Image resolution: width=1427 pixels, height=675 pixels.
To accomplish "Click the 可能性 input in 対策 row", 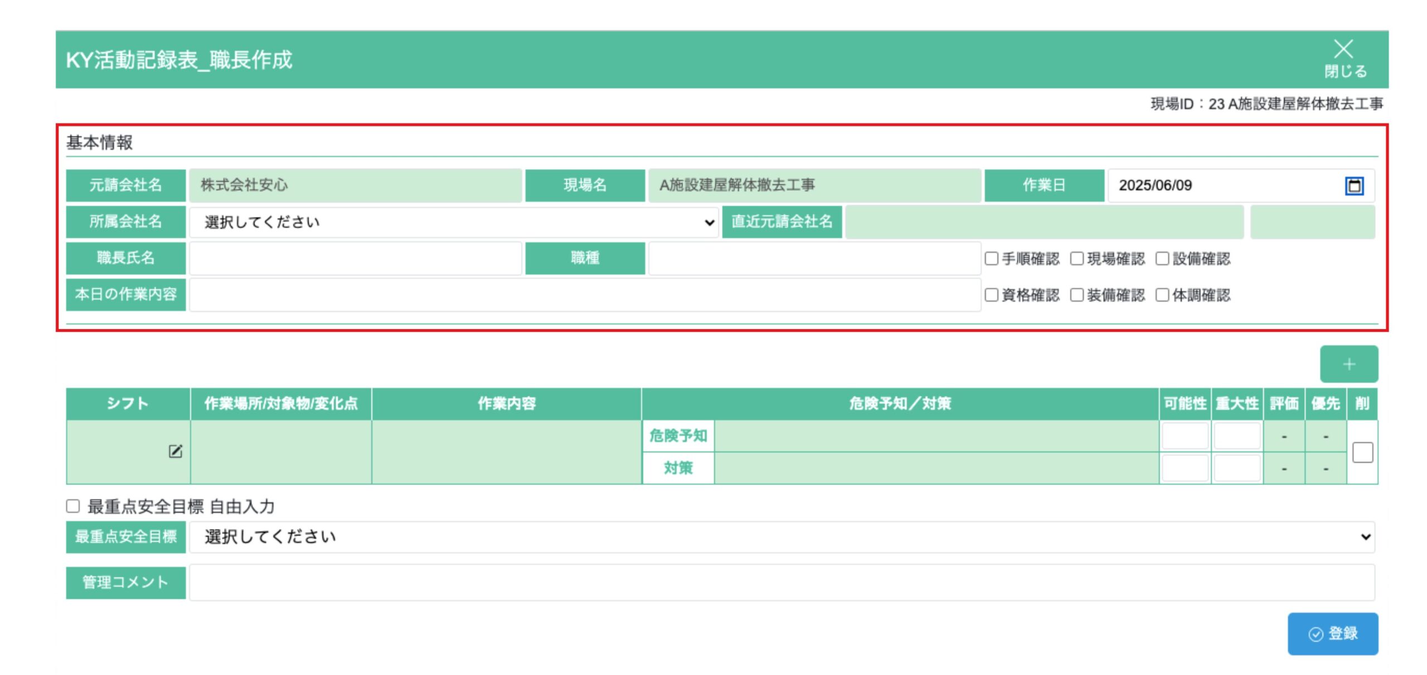I will (x=1185, y=468).
